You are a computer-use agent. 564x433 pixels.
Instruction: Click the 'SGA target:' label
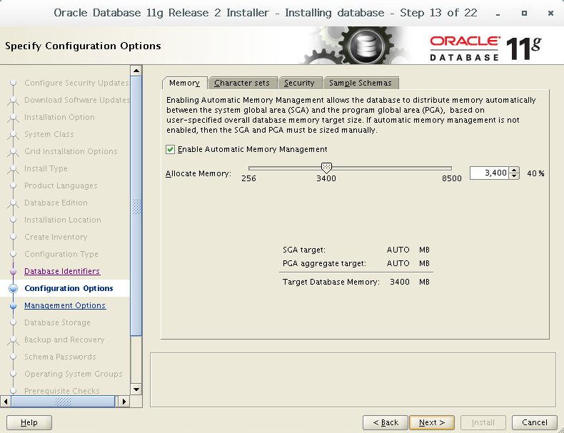click(304, 250)
